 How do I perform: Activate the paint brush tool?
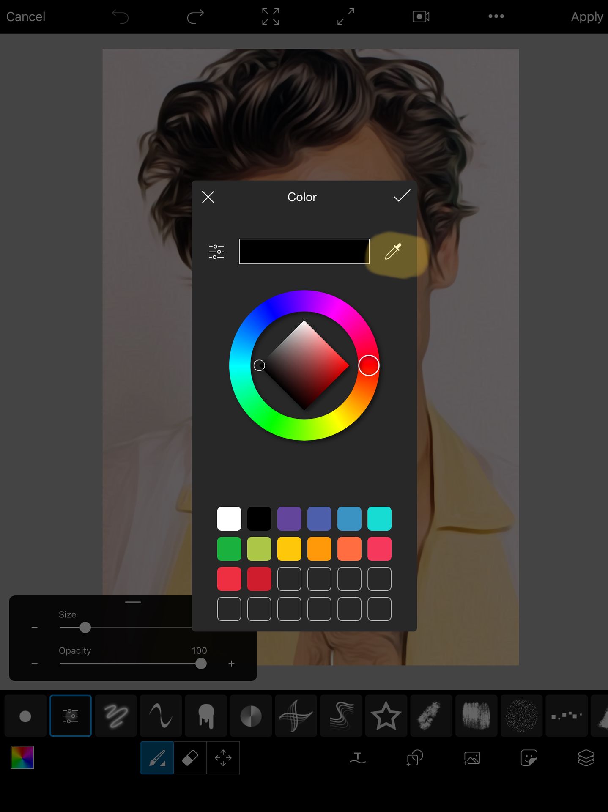[x=157, y=758]
